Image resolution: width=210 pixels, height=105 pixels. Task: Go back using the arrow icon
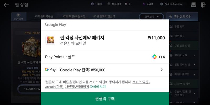tap(6, 5)
